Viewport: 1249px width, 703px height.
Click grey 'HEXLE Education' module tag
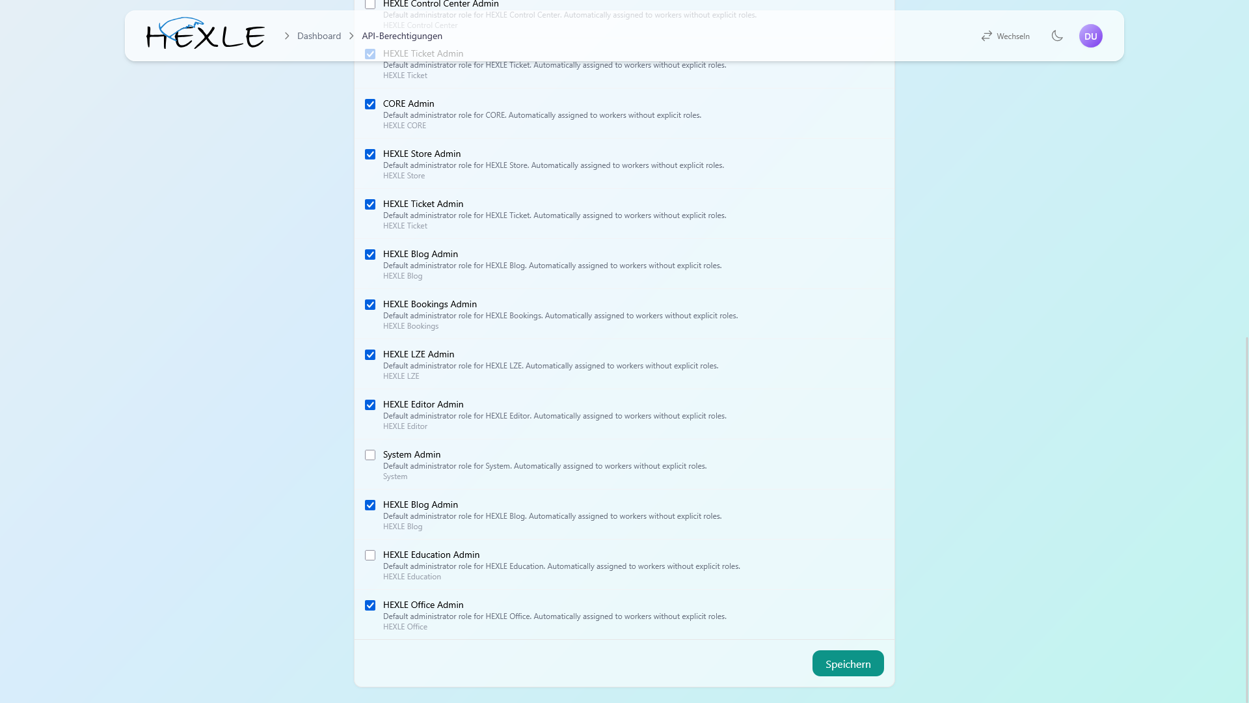click(412, 577)
